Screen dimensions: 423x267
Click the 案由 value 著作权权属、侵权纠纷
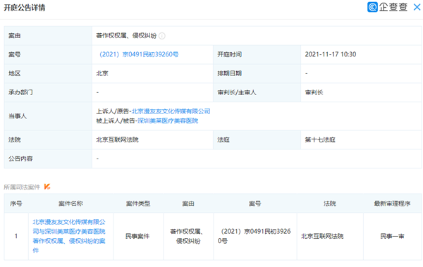(126, 36)
